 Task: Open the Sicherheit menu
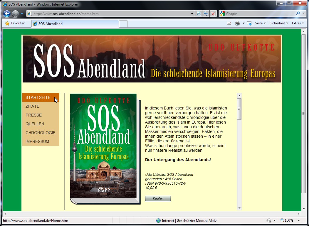click(x=279, y=23)
